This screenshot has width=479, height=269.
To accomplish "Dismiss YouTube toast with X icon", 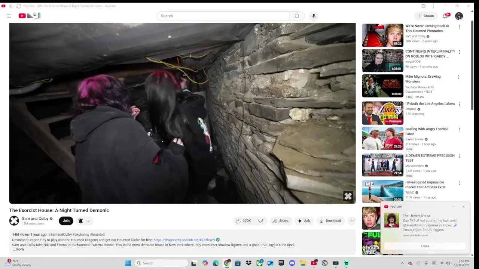I will click(x=463, y=207).
